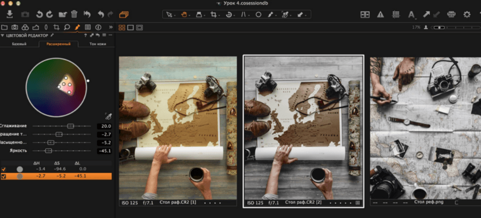Switch viewer to orange multi-view grid mode

(122, 28)
